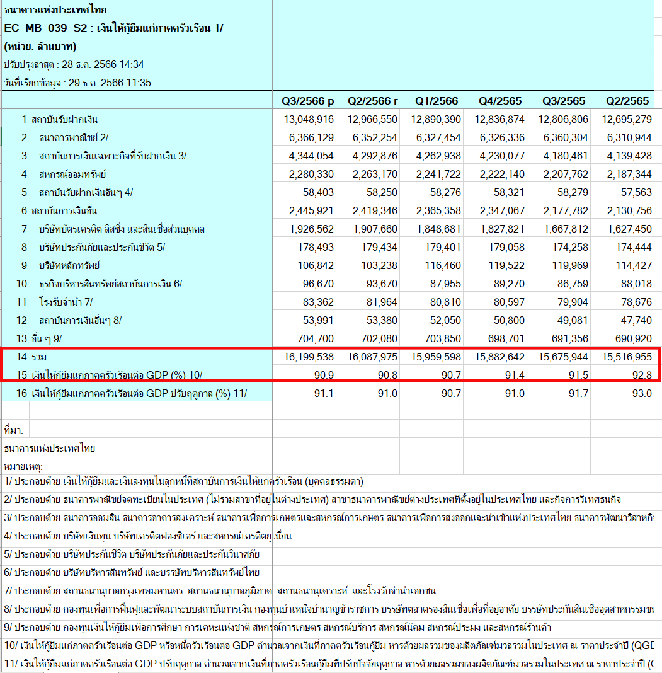Click the cell showing value 13,048,916
Screen dimensions: 662x673
pyautogui.click(x=309, y=119)
